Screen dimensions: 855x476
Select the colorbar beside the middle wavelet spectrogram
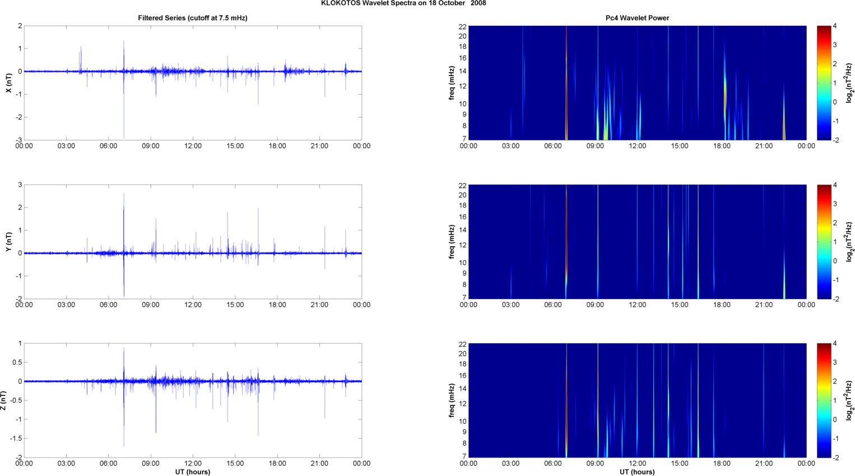coord(824,242)
